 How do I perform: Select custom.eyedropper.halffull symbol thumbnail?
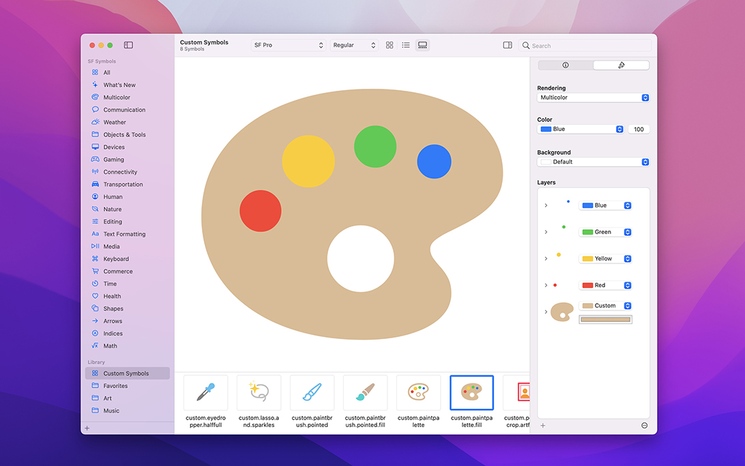tap(206, 393)
